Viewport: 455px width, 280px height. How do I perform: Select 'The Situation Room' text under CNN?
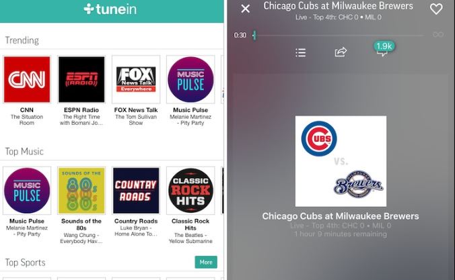[27, 120]
